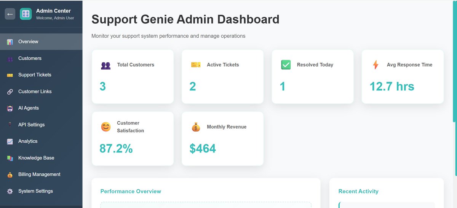Click the 87.2% satisfaction value
This screenshot has width=457, height=208.
tap(116, 148)
